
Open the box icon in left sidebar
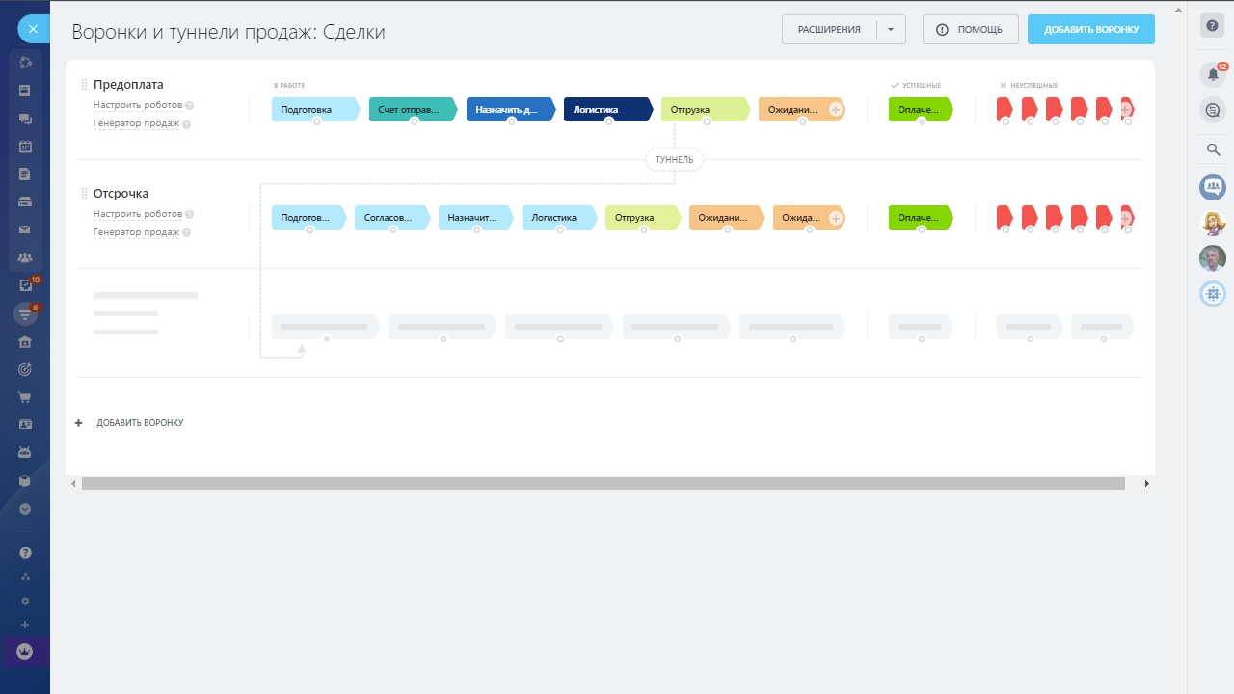click(25, 480)
